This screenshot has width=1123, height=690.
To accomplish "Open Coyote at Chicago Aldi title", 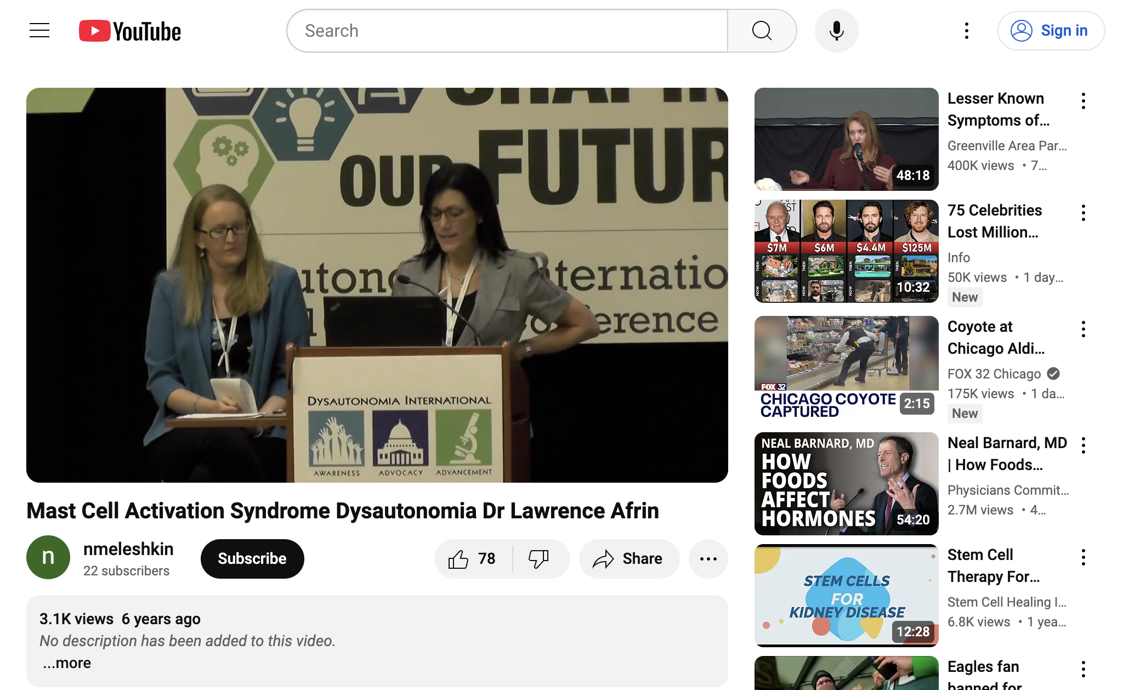I will 996,338.
